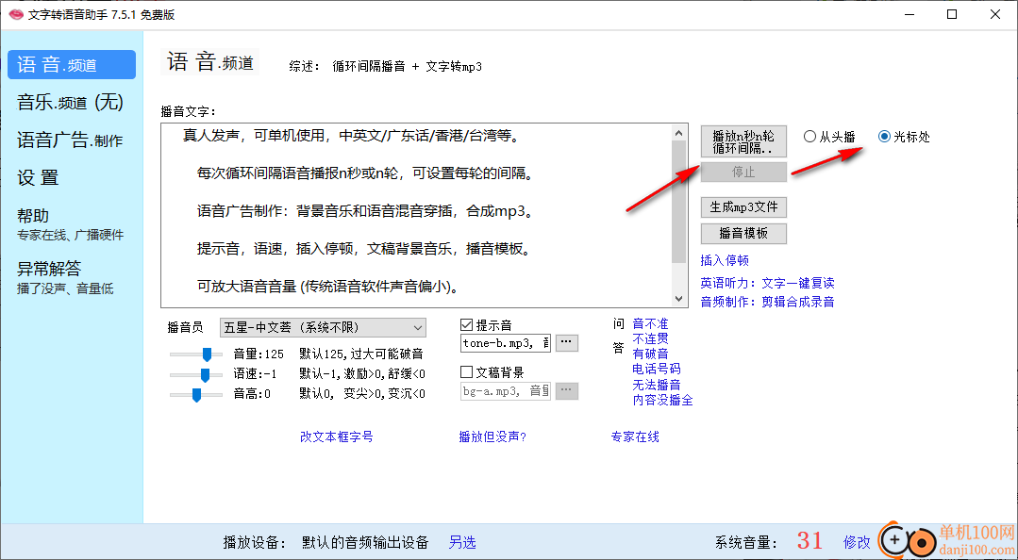This screenshot has height=560, width=1018.
Task: Open 有破音 FAQ link
Action: click(x=650, y=354)
